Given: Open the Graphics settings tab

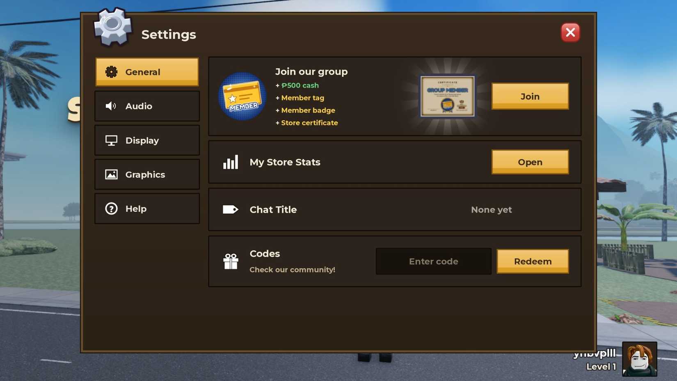Looking at the screenshot, I should pos(147,174).
